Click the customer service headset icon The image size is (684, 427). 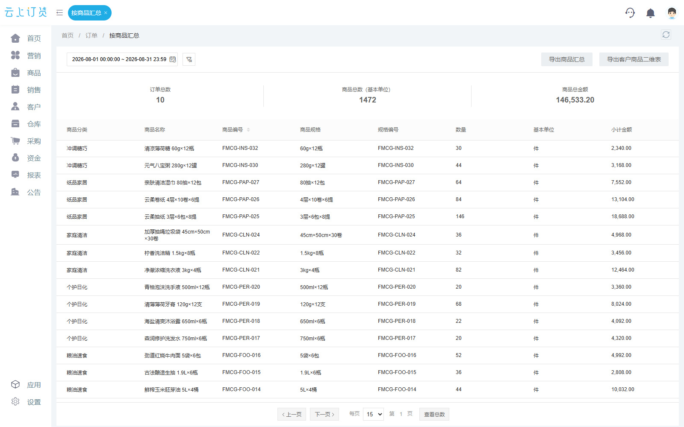630,13
